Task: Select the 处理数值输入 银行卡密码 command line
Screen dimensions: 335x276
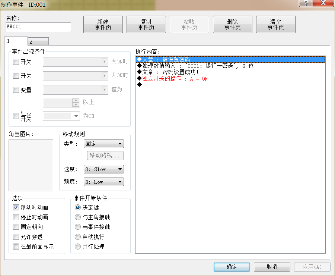Action: click(x=230, y=66)
